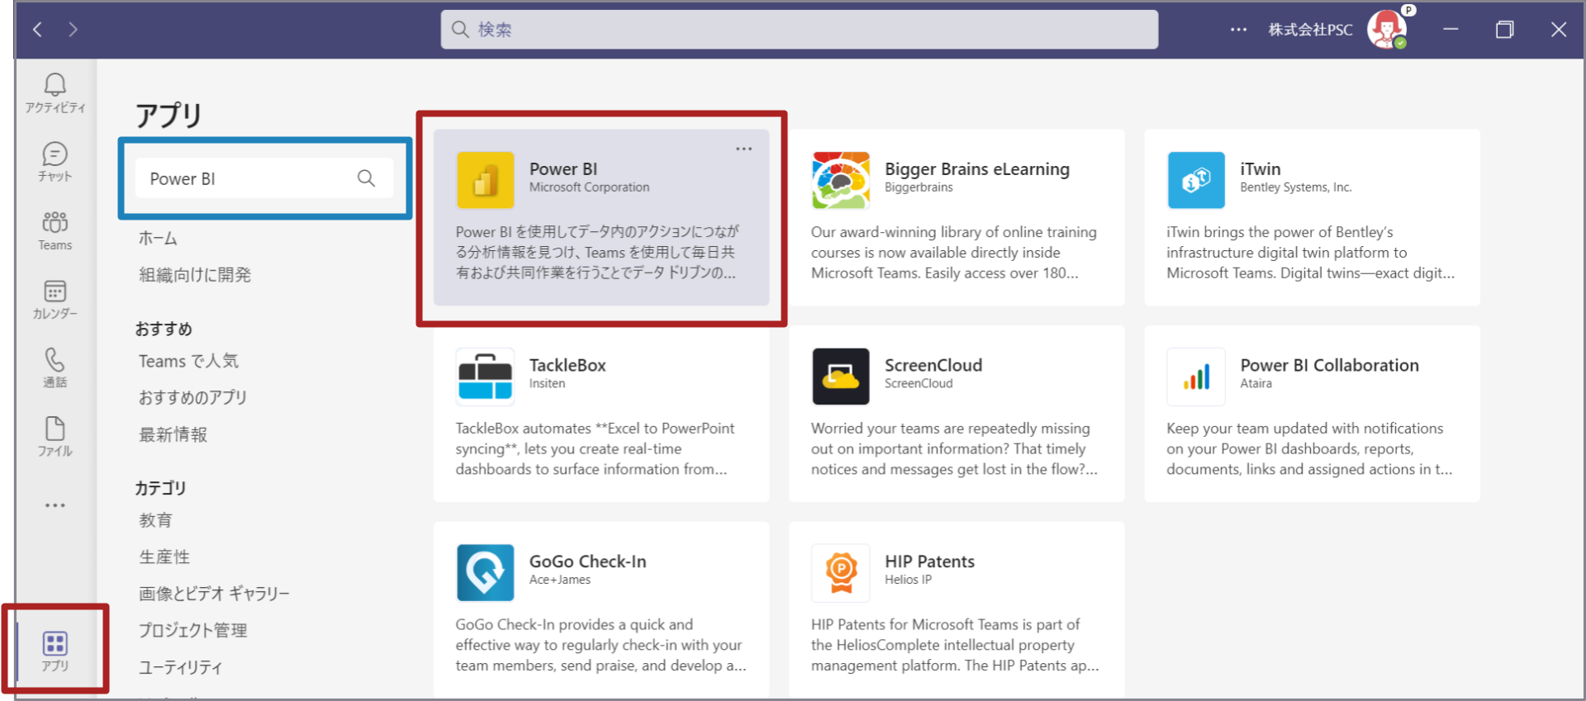Click the 'Biggerbrains' publisher text
The image size is (1586, 701).
coord(919,187)
